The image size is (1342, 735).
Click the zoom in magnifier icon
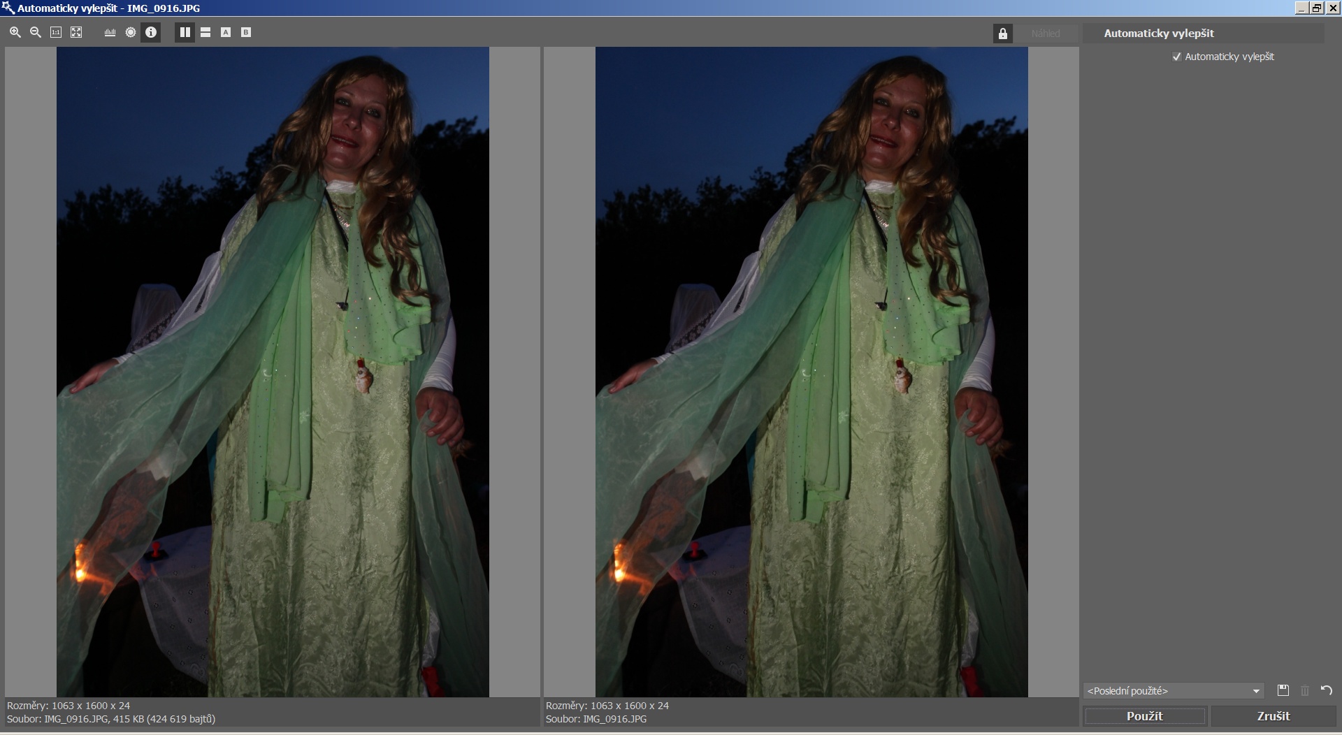[15, 32]
